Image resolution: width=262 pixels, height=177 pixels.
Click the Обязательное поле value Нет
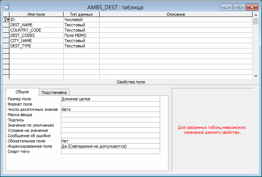point(111,141)
